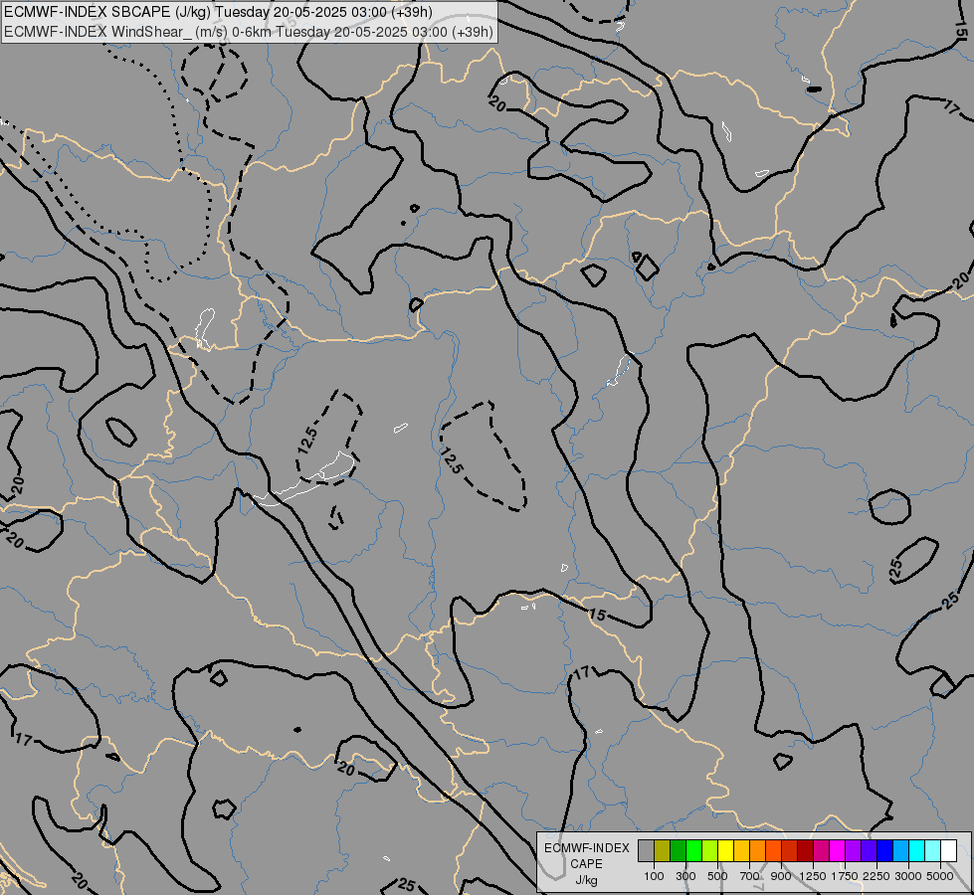
Task: Select the cyan swatch right of 3000
Action: point(917,850)
